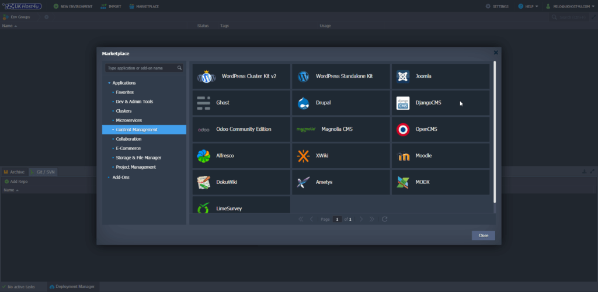The height and width of the screenshot is (292, 598).
Task: Switch to the Git / SVN tab
Action: 43,172
